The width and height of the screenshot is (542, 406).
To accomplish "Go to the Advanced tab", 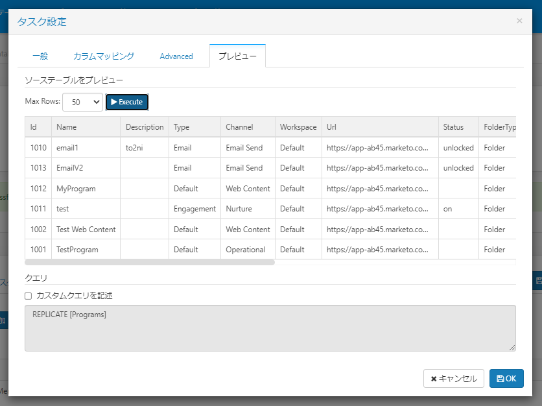I will coord(176,56).
